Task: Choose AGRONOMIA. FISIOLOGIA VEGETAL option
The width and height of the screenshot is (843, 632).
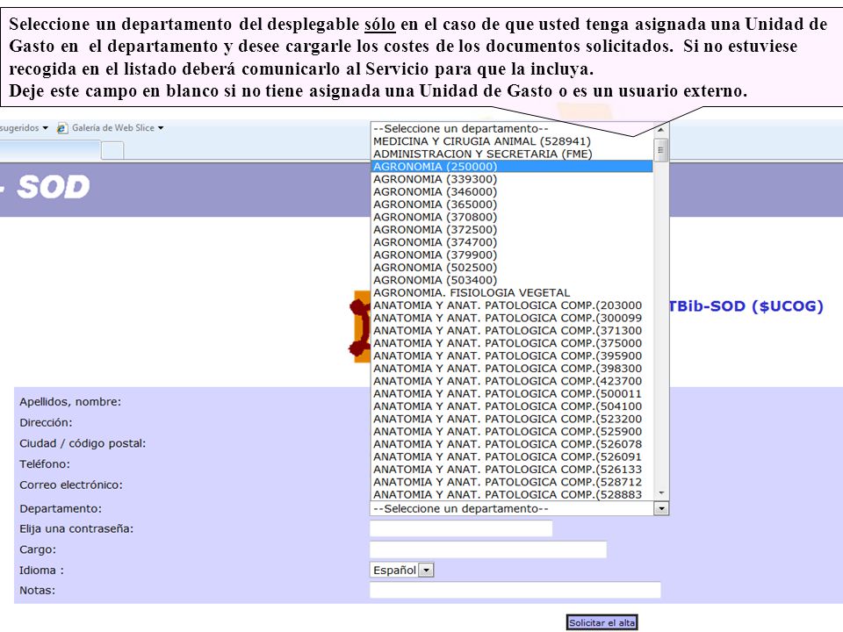Action: pyautogui.click(x=512, y=293)
